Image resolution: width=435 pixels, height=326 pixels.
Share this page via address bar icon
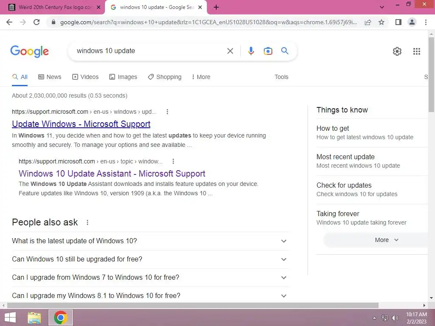tap(368, 22)
